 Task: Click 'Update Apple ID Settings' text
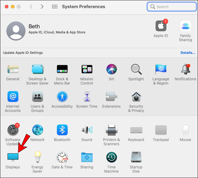23,53
